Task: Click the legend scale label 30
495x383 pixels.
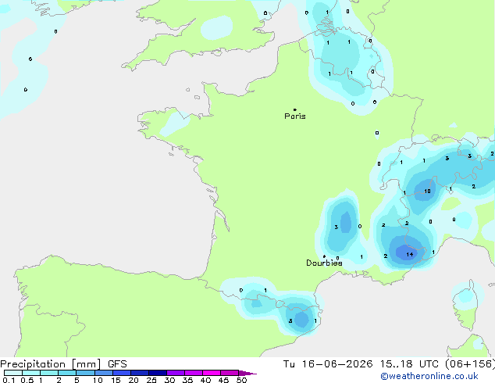Action: (169, 380)
